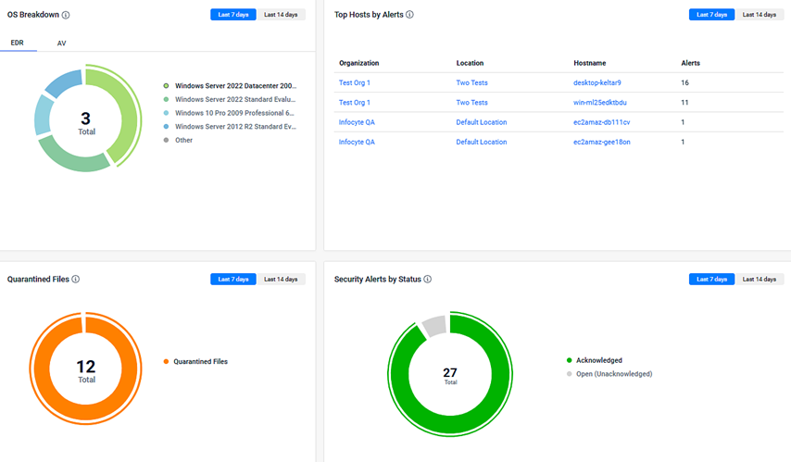Toggle the Open (Unacknowledged) legend item

613,374
